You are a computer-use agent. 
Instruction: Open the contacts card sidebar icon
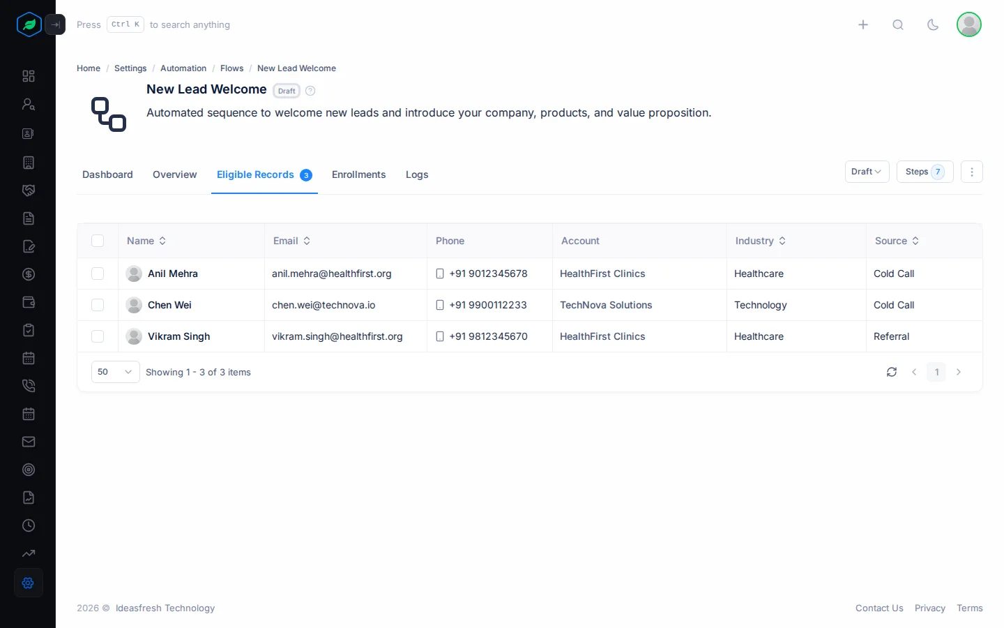pos(29,133)
